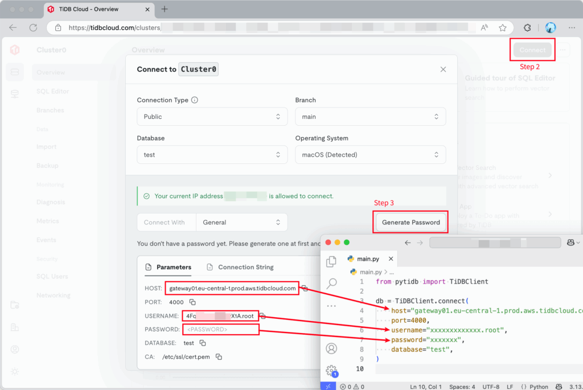The width and height of the screenshot is (583, 390).
Task: Open SQL Users in the sidebar
Action: click(x=52, y=276)
